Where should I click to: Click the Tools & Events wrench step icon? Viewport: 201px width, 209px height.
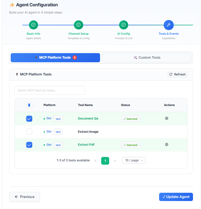point(168,25)
